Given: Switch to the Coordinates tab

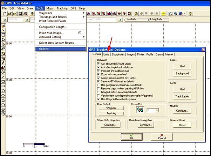Looking at the screenshot, I should [x=118, y=54].
